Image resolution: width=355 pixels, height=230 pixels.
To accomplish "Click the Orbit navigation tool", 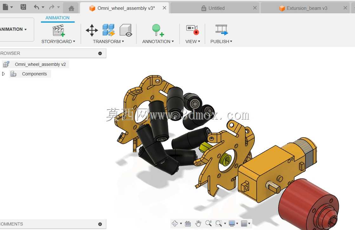I will pyautogui.click(x=175, y=223).
